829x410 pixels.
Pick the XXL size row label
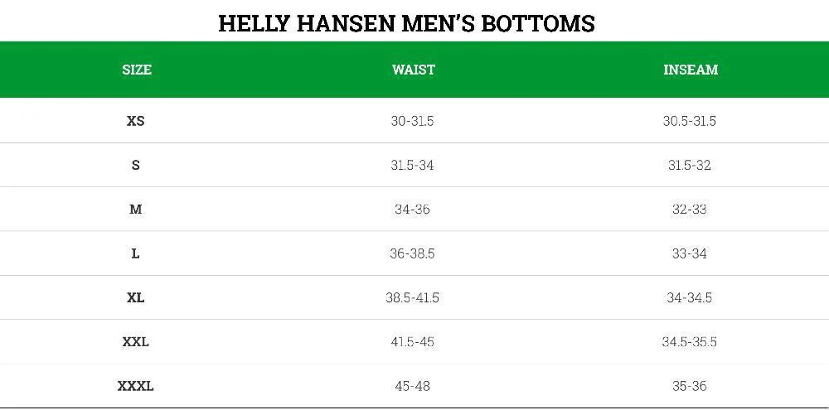coord(136,341)
